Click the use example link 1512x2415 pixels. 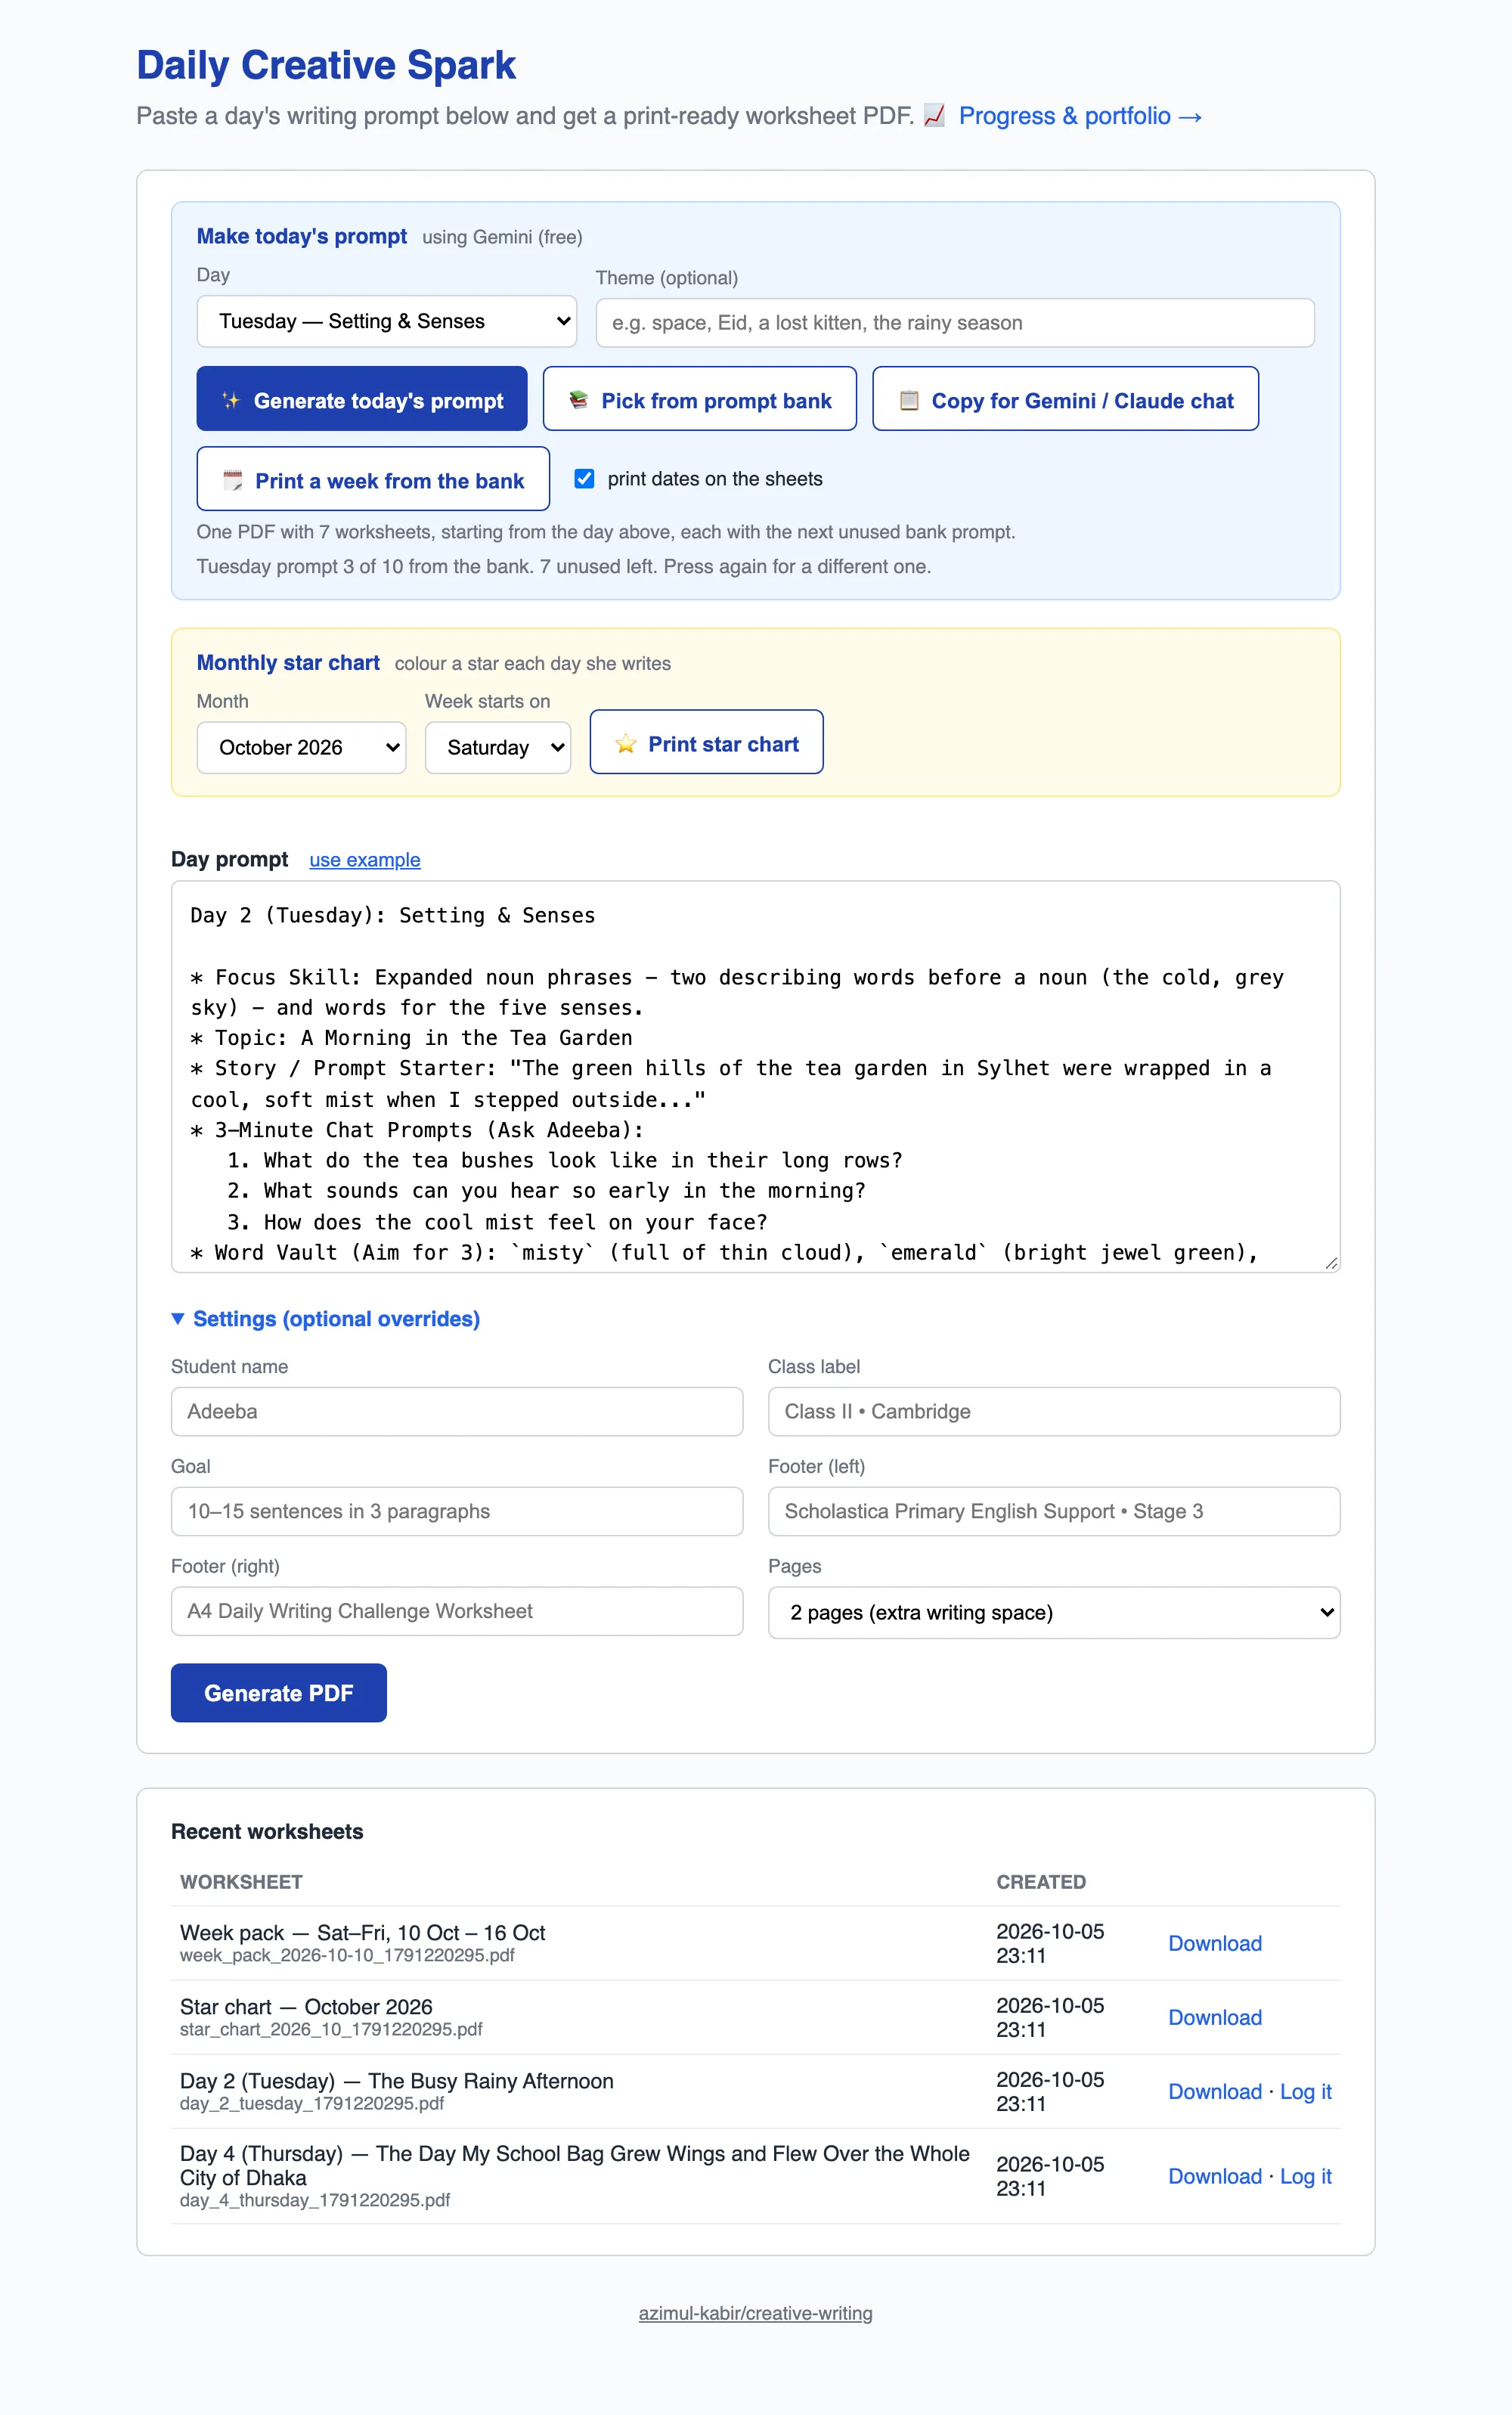(x=365, y=860)
